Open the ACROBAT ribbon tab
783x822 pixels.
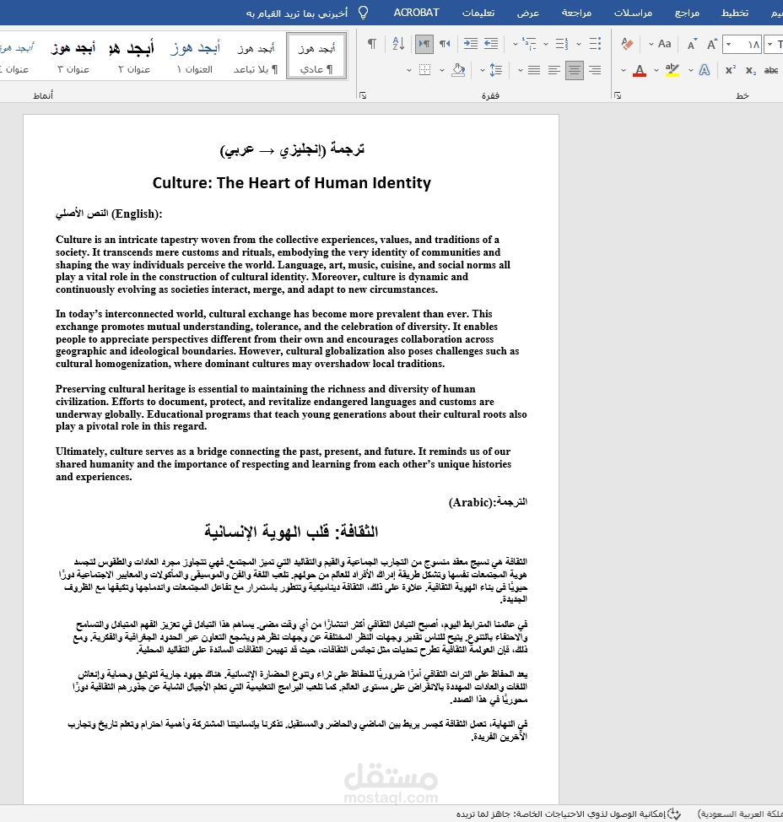[416, 13]
